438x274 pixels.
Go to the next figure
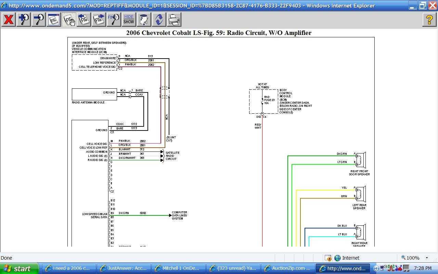point(99,20)
